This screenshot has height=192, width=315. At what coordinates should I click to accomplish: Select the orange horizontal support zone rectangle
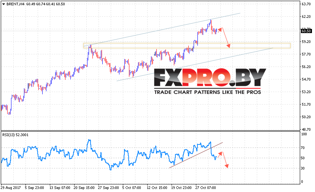187,46
